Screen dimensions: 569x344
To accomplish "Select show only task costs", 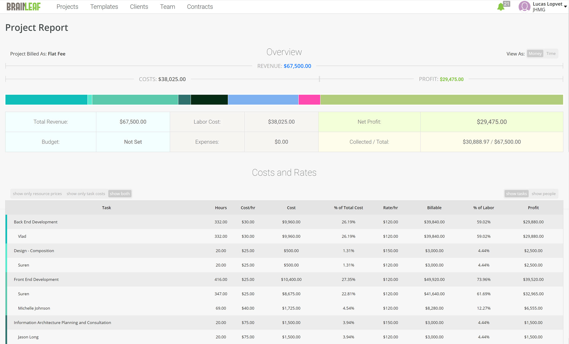I will [x=86, y=194].
